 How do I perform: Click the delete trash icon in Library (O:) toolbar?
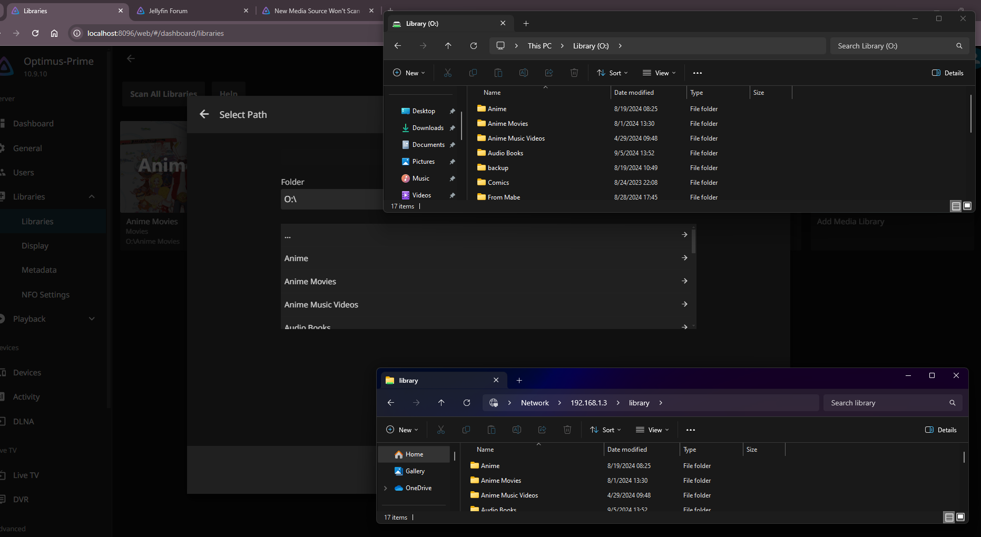coord(574,73)
